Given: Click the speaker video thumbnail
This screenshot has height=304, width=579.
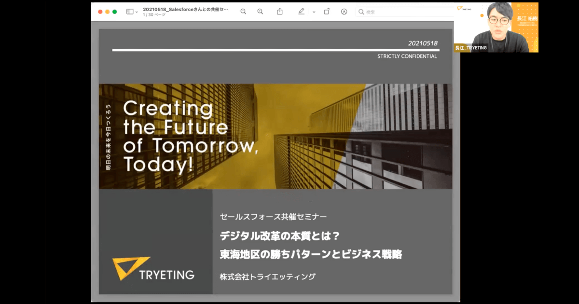Looking at the screenshot, I should 496,27.
